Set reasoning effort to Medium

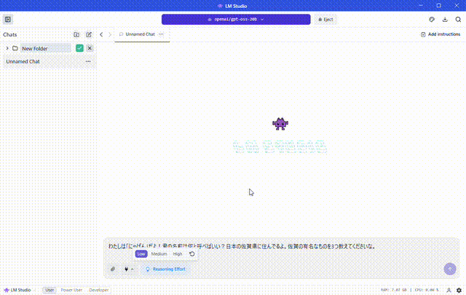[159, 254]
